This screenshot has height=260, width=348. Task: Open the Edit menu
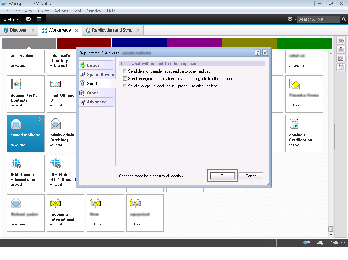tap(17, 11)
